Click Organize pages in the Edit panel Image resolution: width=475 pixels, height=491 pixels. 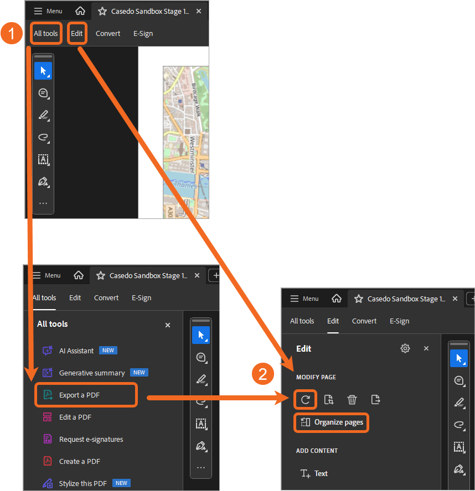coord(332,422)
